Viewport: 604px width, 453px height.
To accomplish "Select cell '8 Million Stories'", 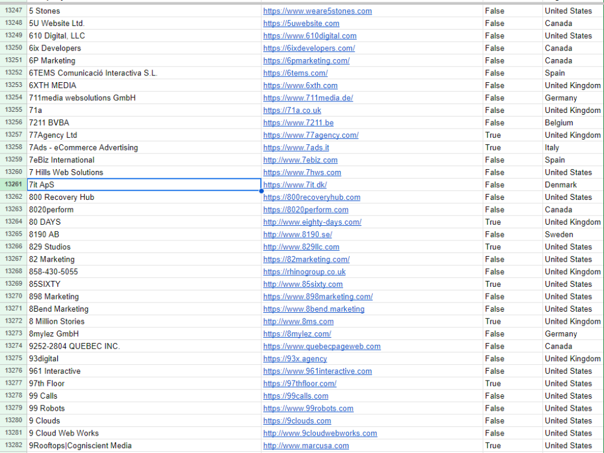I will 144,322.
